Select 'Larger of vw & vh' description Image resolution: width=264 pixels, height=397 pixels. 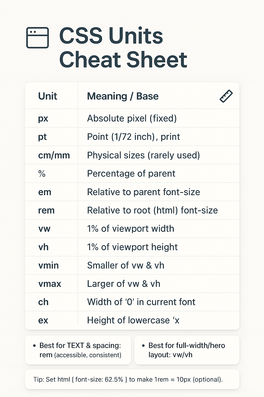123,284
